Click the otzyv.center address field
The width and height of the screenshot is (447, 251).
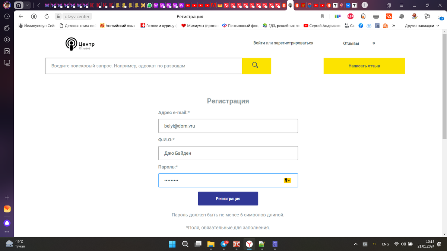click(77, 16)
